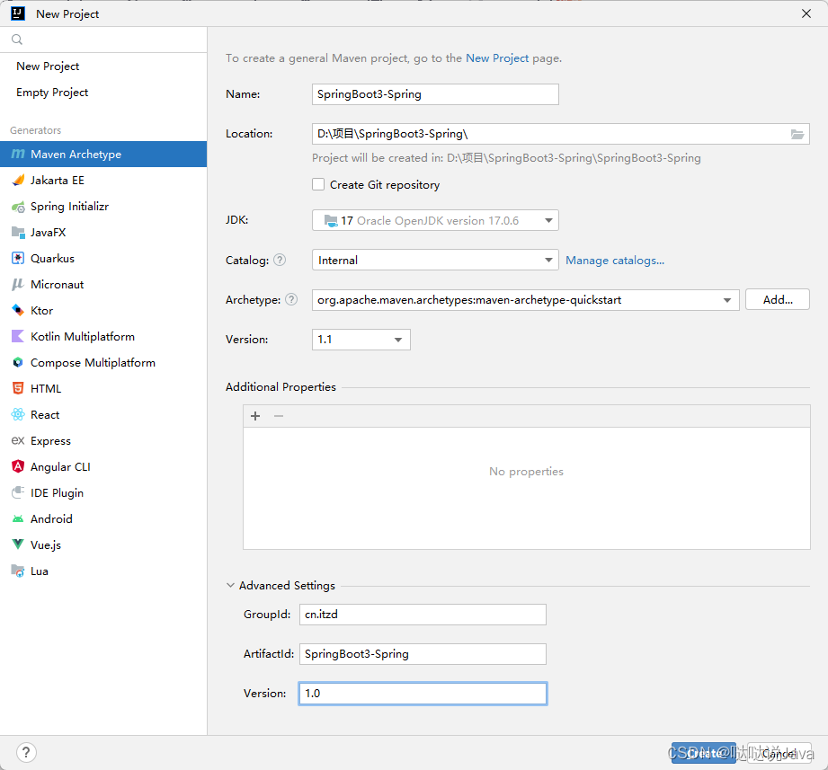This screenshot has height=770, width=828.
Task: Click the Express icon
Action: (18, 440)
